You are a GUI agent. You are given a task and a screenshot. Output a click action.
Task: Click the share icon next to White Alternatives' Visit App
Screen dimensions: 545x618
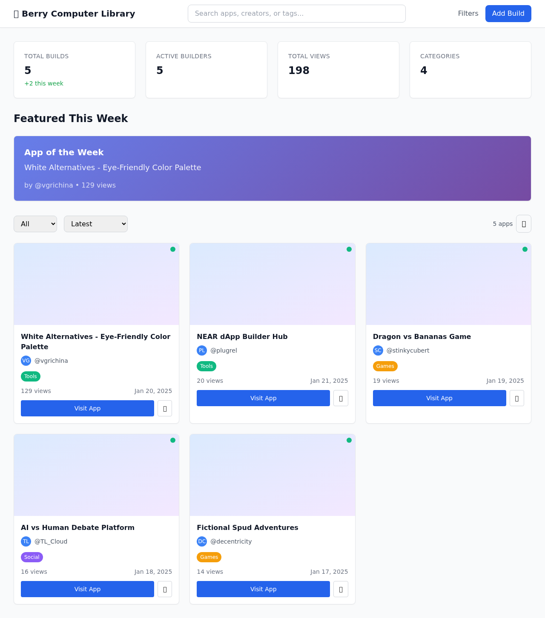(x=164, y=408)
